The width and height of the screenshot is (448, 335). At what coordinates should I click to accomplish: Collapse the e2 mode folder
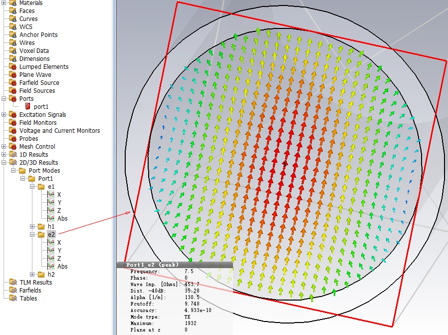tap(32, 235)
